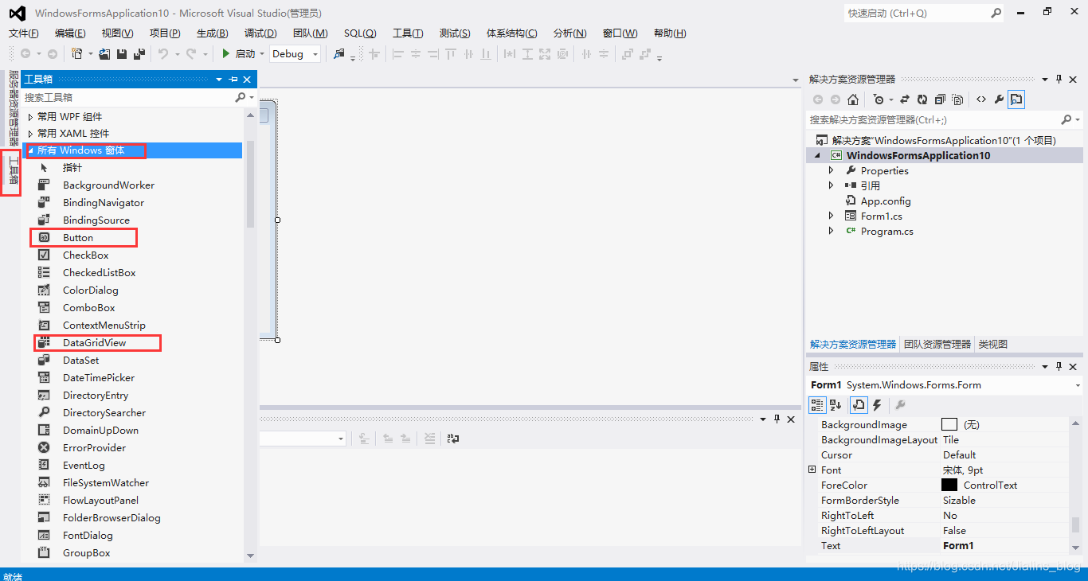1088x581 pixels.
Task: Toggle Preview Selected Items icon in Solution Explorer
Action: coord(1016,99)
